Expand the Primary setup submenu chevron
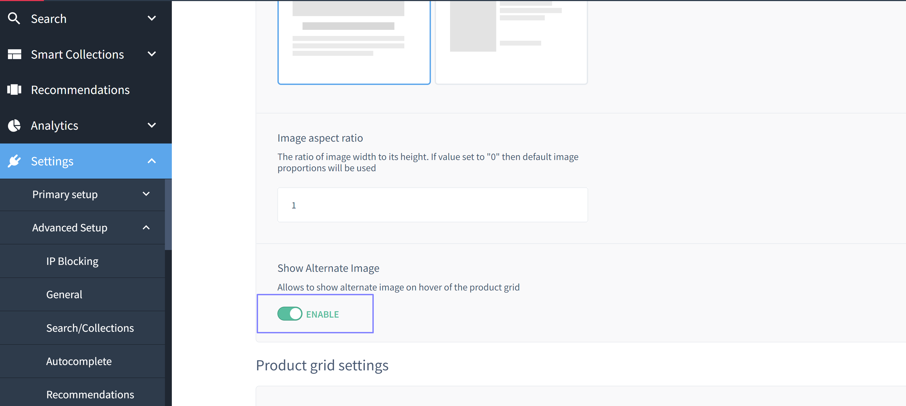Image resolution: width=906 pixels, height=406 pixels. pyautogui.click(x=146, y=194)
